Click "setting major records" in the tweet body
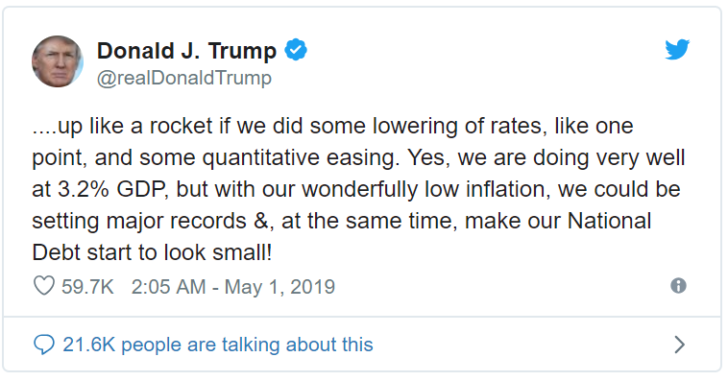 pyautogui.click(x=139, y=222)
